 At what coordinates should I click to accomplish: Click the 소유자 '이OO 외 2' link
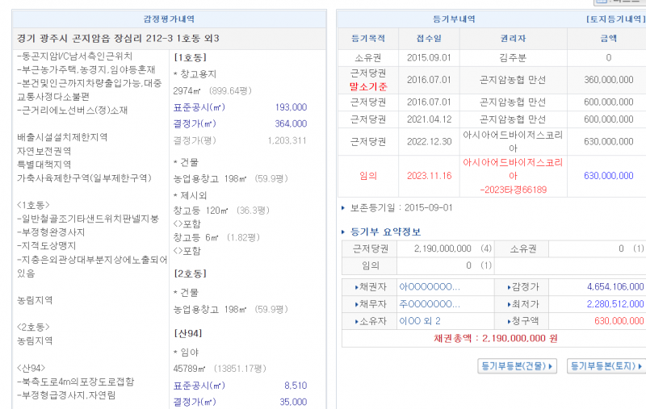click(x=420, y=321)
